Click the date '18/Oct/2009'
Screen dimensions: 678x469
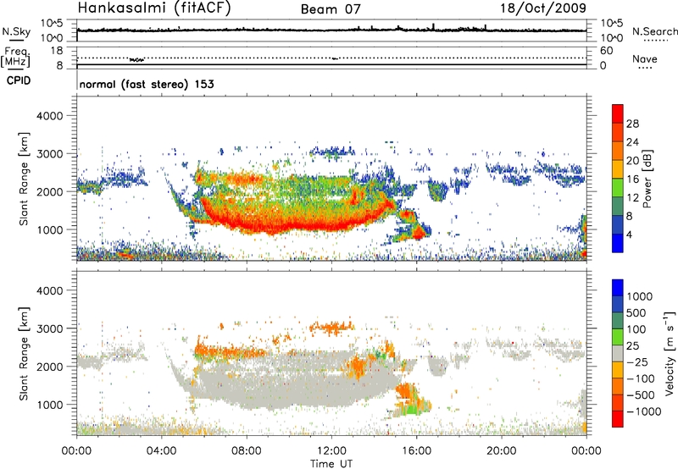[x=543, y=8]
